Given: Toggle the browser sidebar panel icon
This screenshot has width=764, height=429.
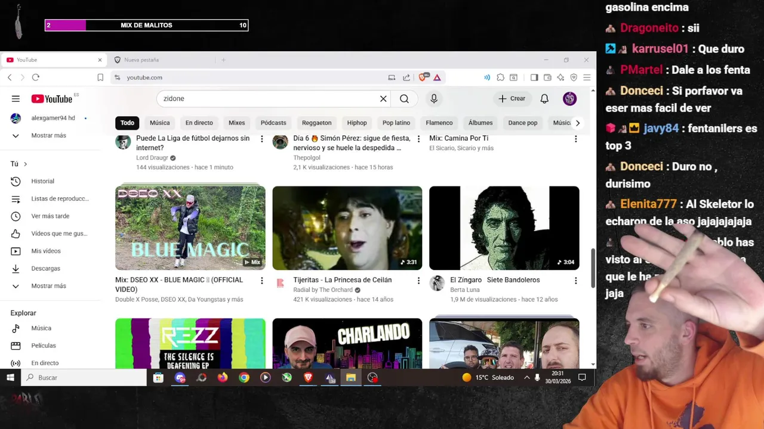Looking at the screenshot, I should click(x=534, y=77).
